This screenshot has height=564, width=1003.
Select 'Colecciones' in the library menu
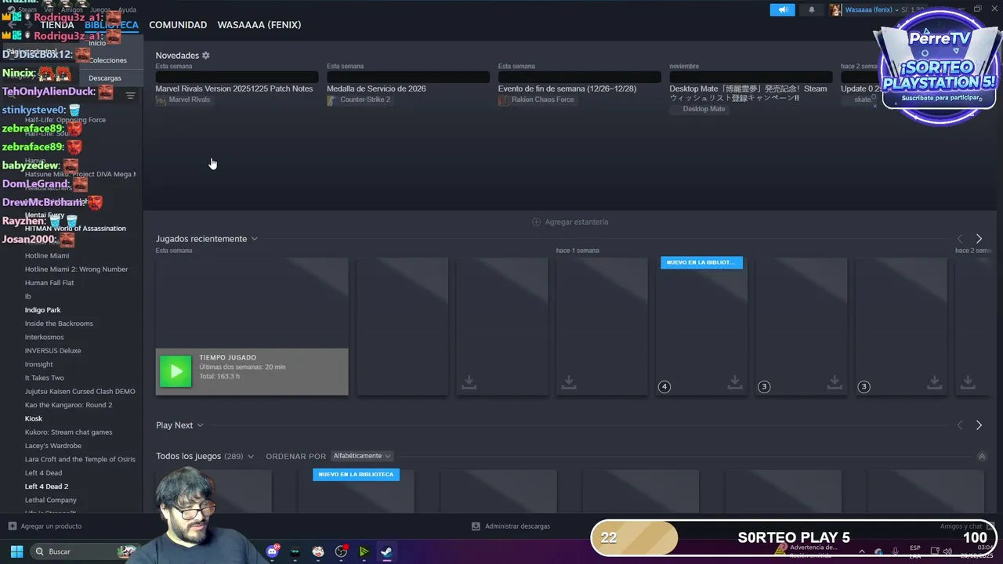(107, 60)
